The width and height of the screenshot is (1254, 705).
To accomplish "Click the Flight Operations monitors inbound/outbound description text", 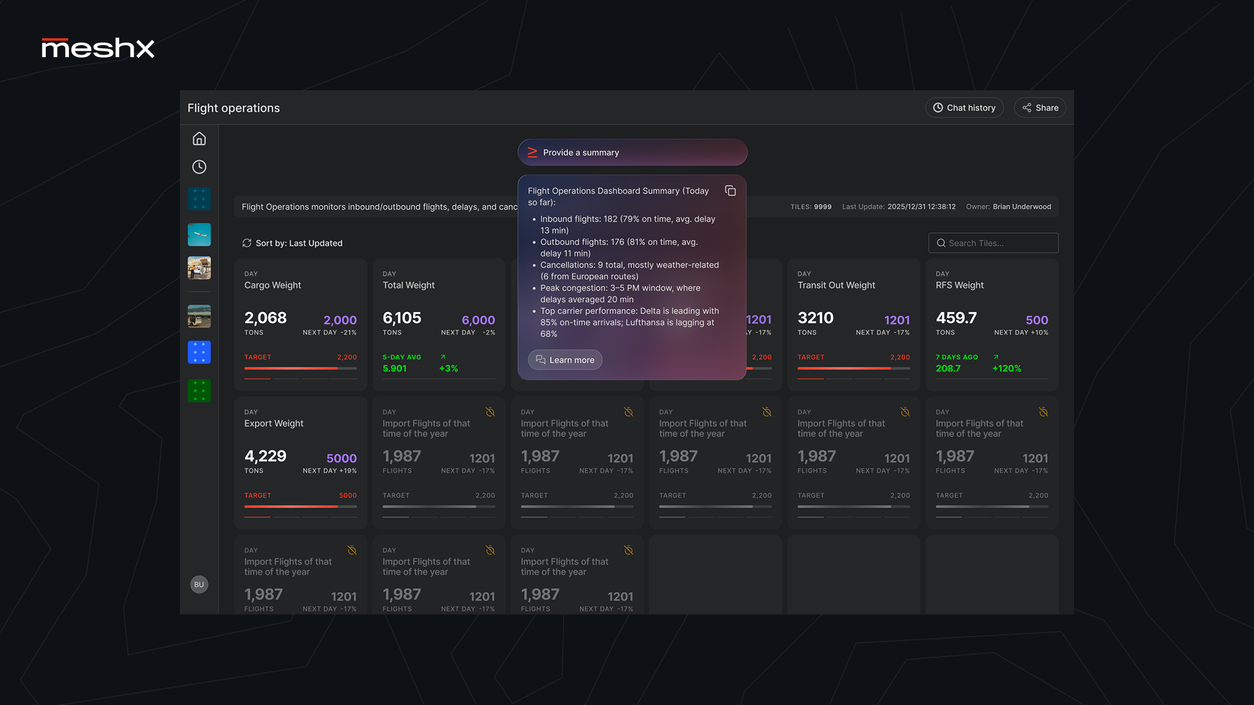I will [379, 207].
